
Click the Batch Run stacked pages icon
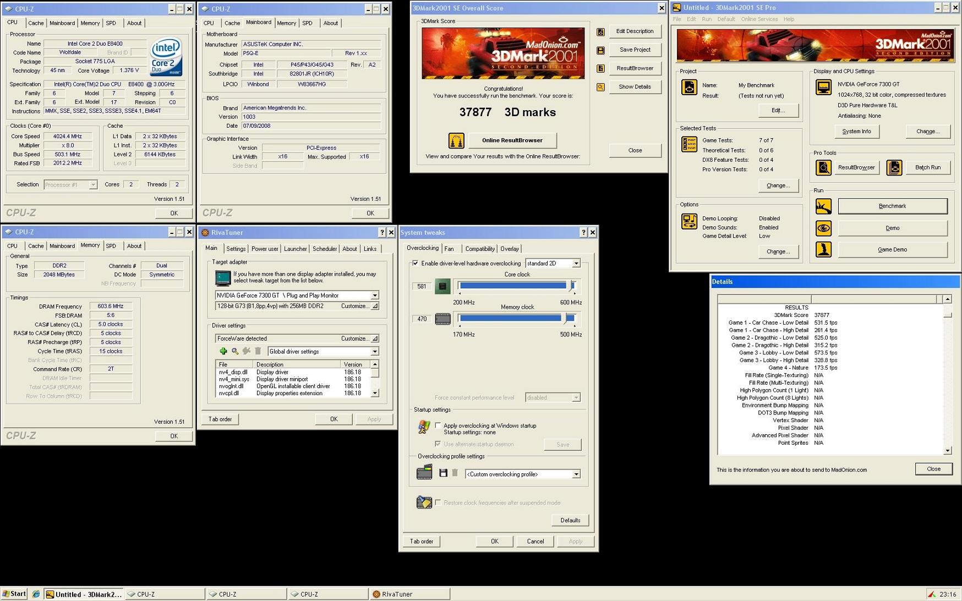coord(894,168)
